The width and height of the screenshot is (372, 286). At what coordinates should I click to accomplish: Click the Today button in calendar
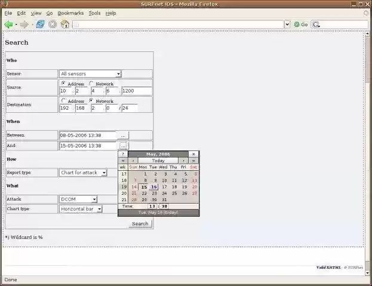point(158,161)
